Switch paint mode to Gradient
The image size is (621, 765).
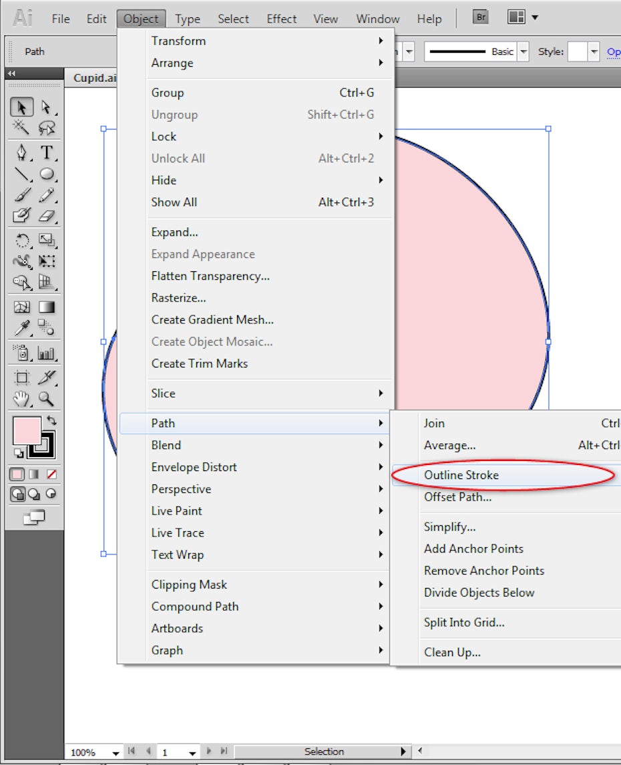(x=34, y=474)
